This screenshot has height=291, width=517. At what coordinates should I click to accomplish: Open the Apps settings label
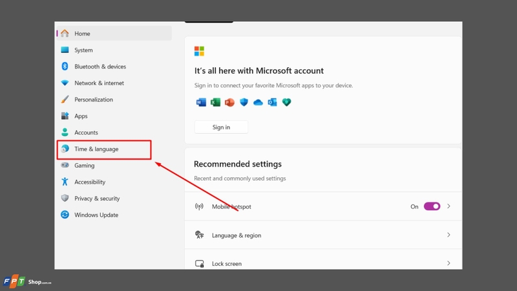81,116
